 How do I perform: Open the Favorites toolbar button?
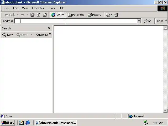[76, 15]
